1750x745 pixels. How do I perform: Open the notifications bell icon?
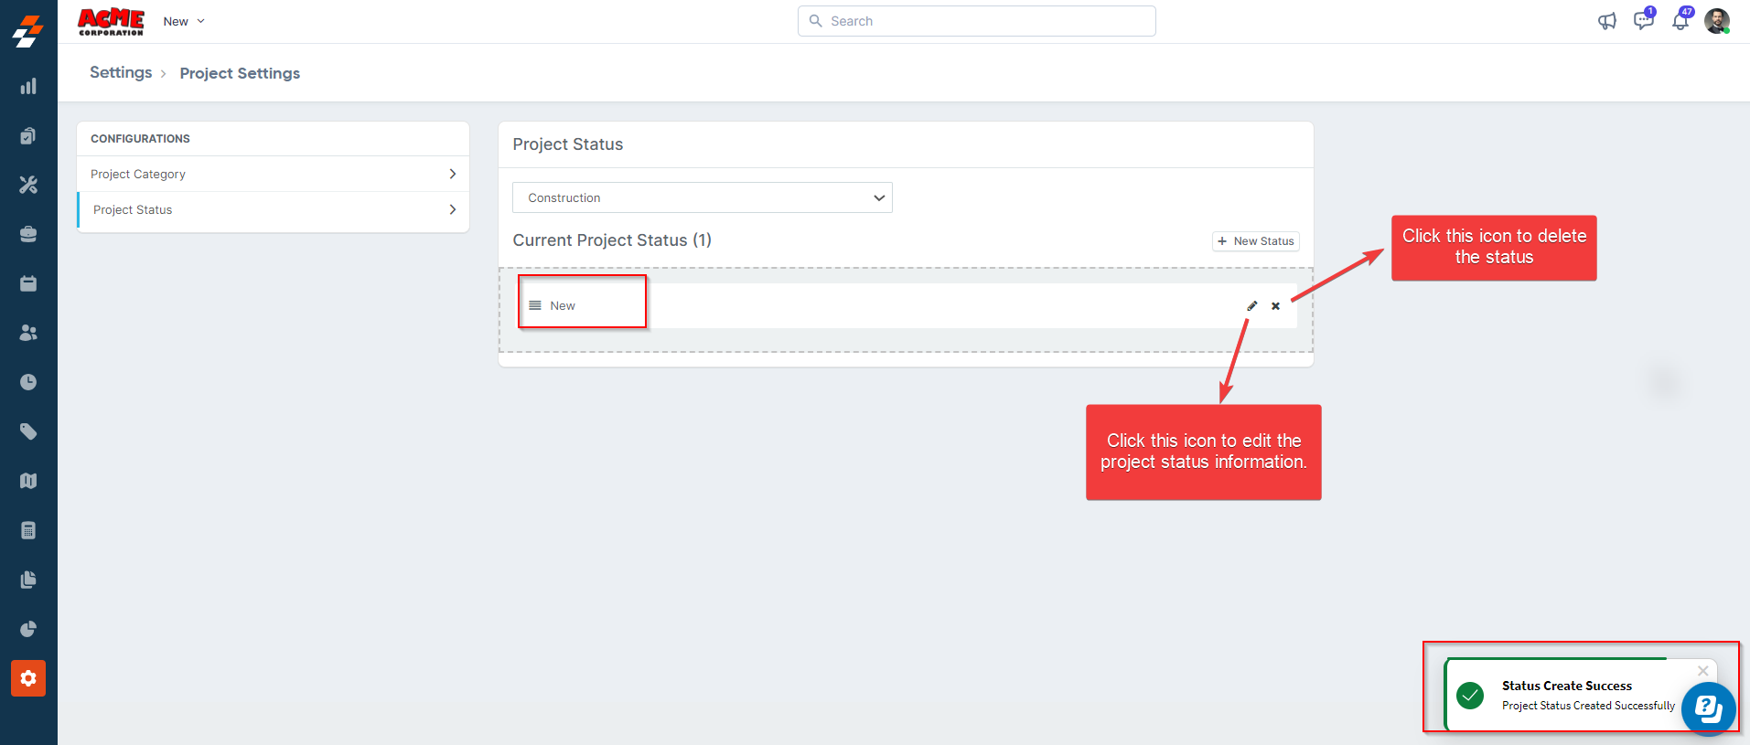point(1681,20)
